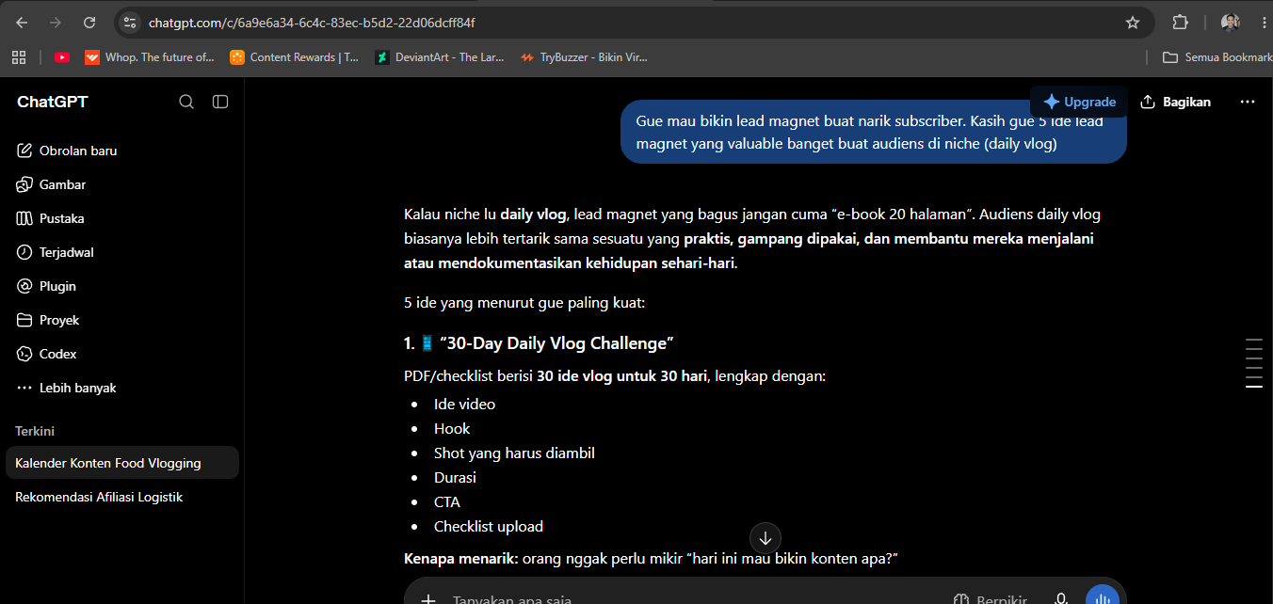
Task: Click the "Kenapa menarik:" bold text
Action: [x=461, y=559]
